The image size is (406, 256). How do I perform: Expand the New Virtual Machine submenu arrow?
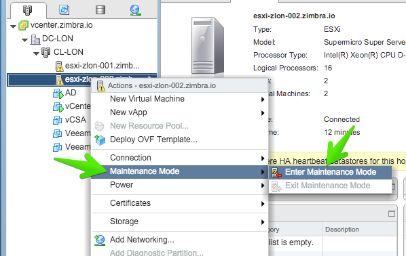point(263,100)
